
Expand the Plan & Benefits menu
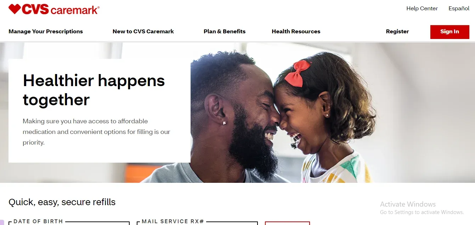[x=225, y=32]
